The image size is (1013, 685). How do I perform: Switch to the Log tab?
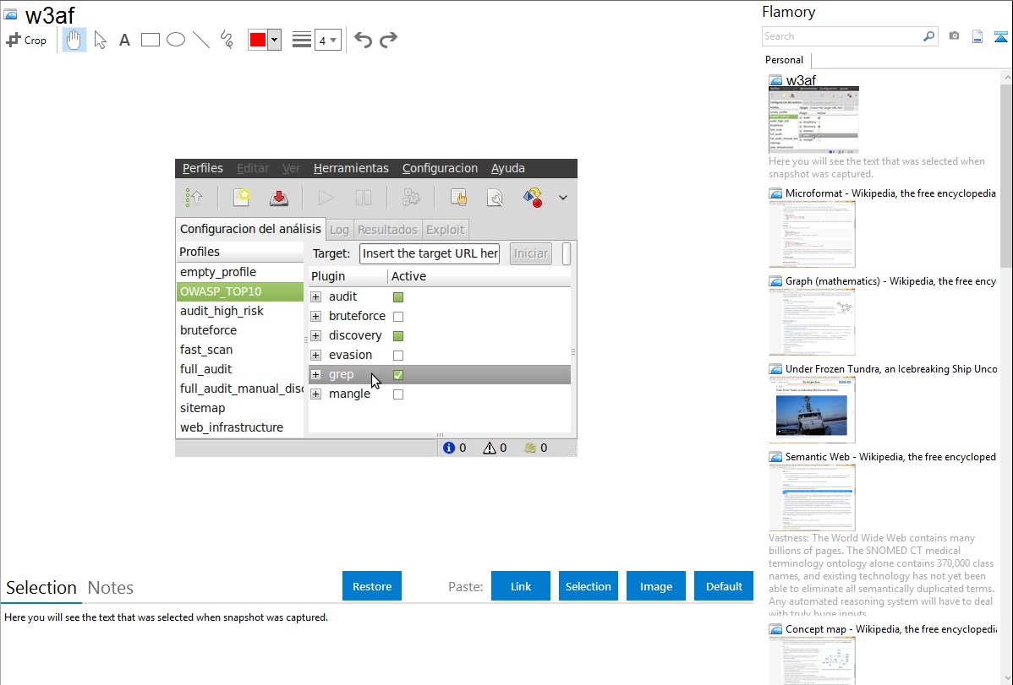(339, 230)
